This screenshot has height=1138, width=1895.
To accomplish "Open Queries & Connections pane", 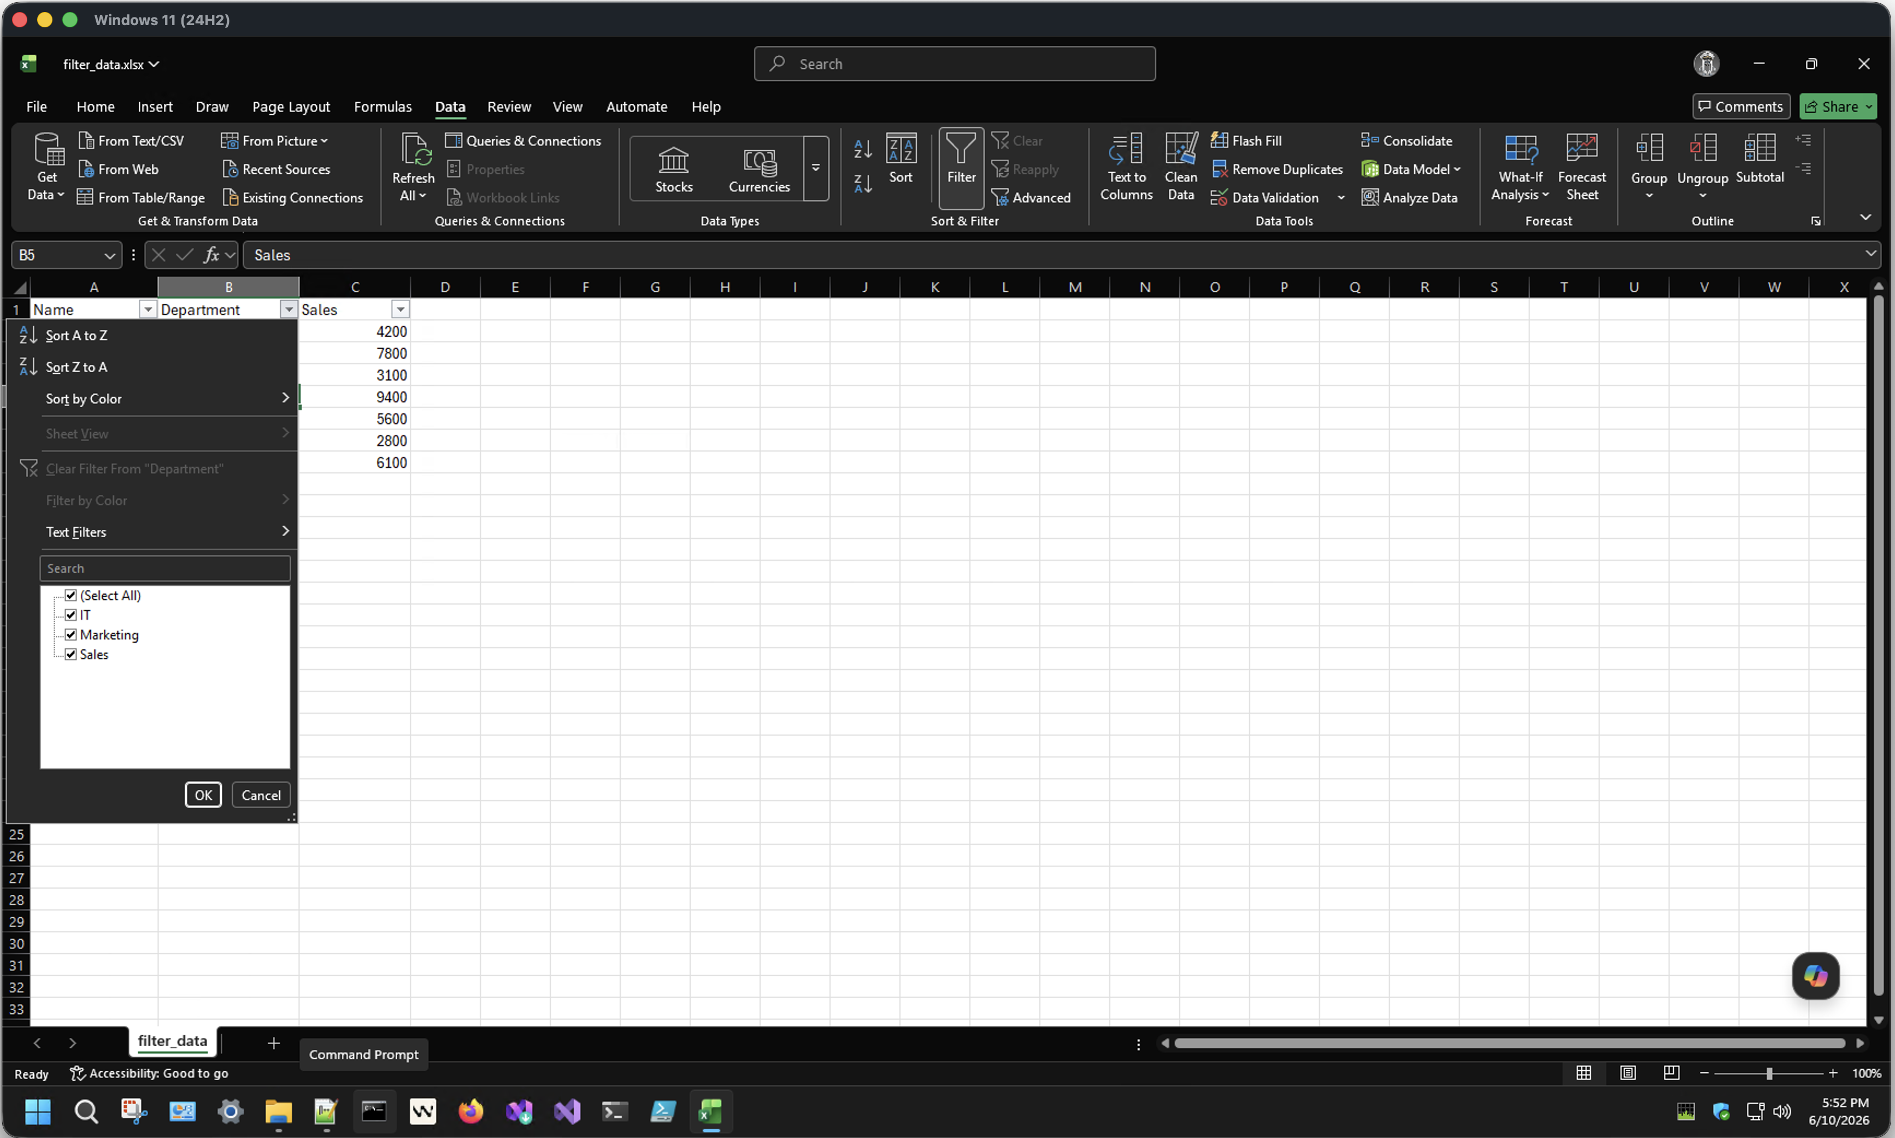I will [x=523, y=140].
